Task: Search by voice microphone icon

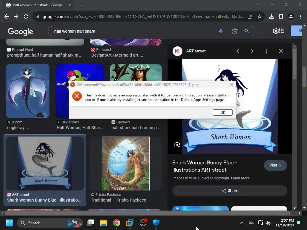Action: [x=221, y=31]
